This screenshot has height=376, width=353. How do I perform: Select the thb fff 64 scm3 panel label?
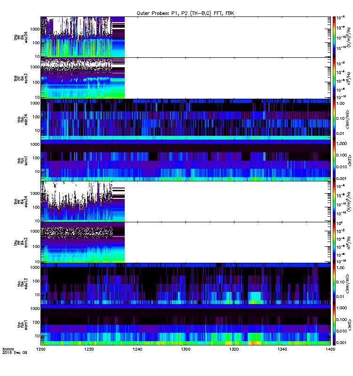pyautogui.click(x=21, y=78)
